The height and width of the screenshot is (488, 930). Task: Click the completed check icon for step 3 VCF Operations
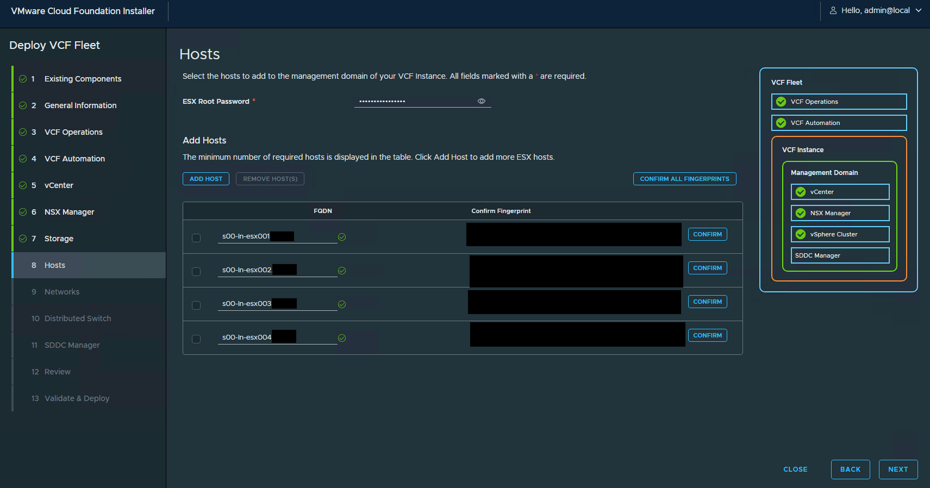click(23, 132)
